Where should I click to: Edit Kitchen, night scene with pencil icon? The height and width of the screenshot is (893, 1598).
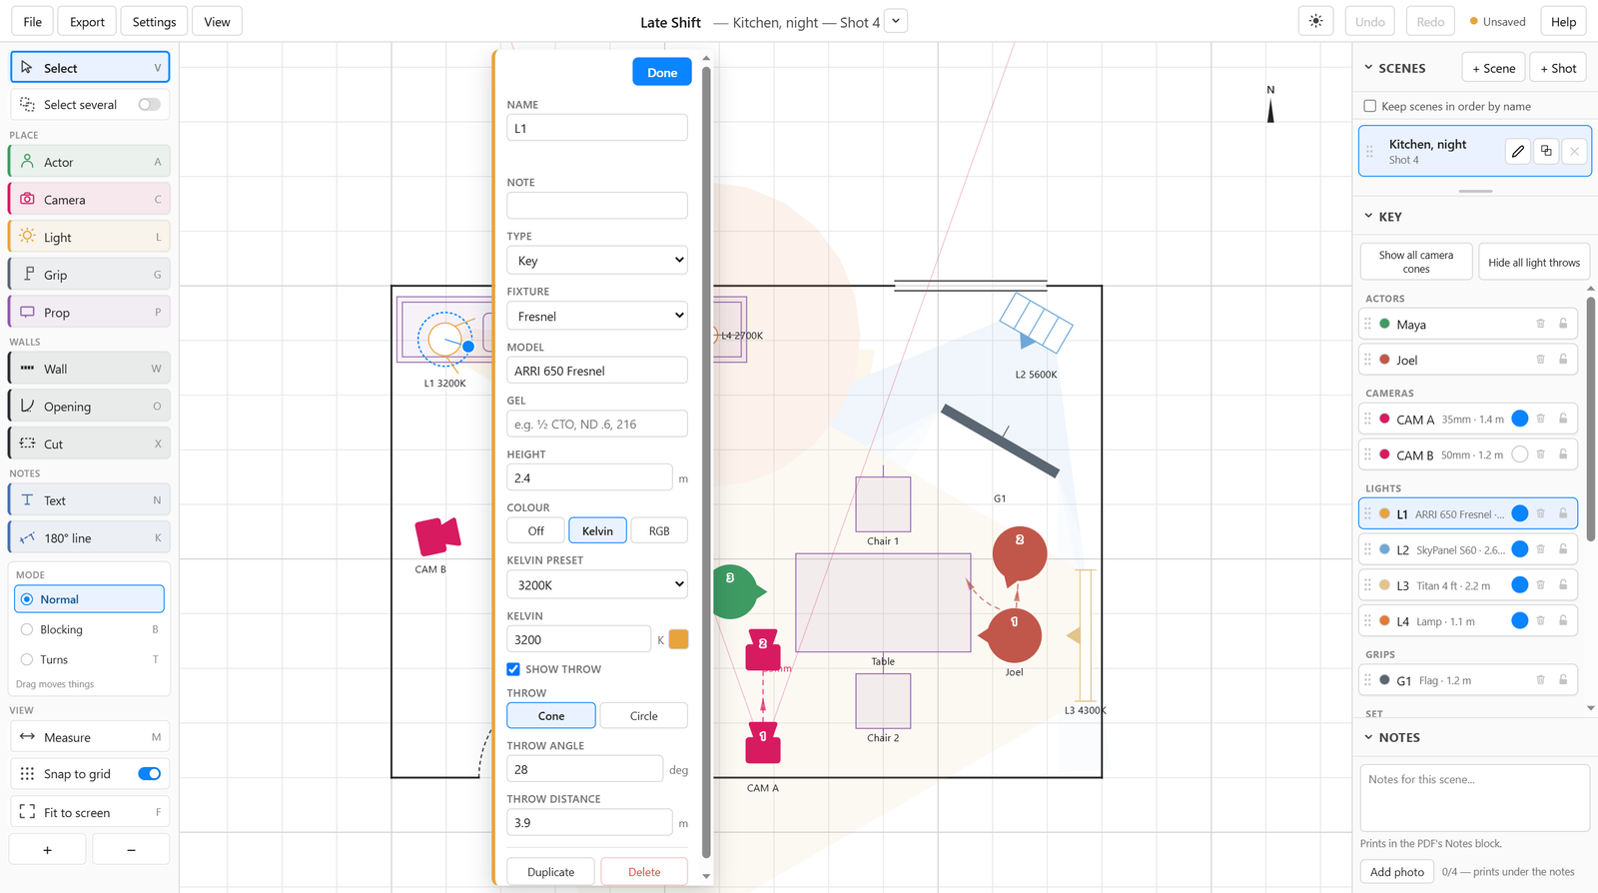click(x=1518, y=151)
